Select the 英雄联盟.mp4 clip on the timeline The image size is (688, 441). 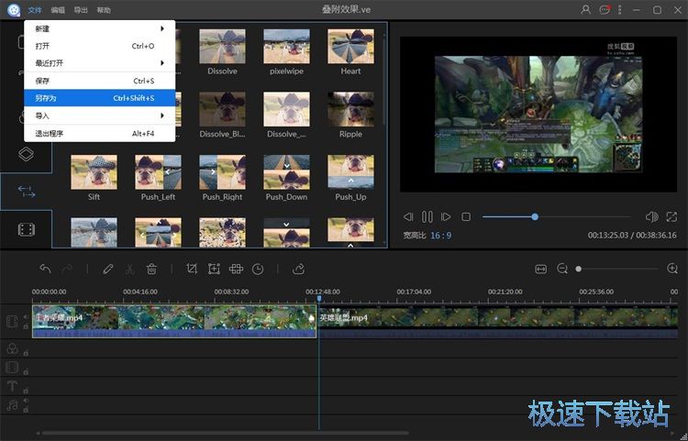click(x=497, y=321)
